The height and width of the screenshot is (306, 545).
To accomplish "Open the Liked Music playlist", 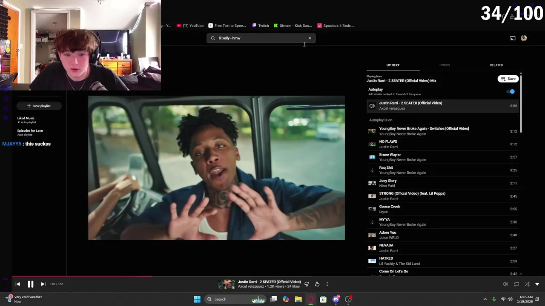I will [x=26, y=118].
